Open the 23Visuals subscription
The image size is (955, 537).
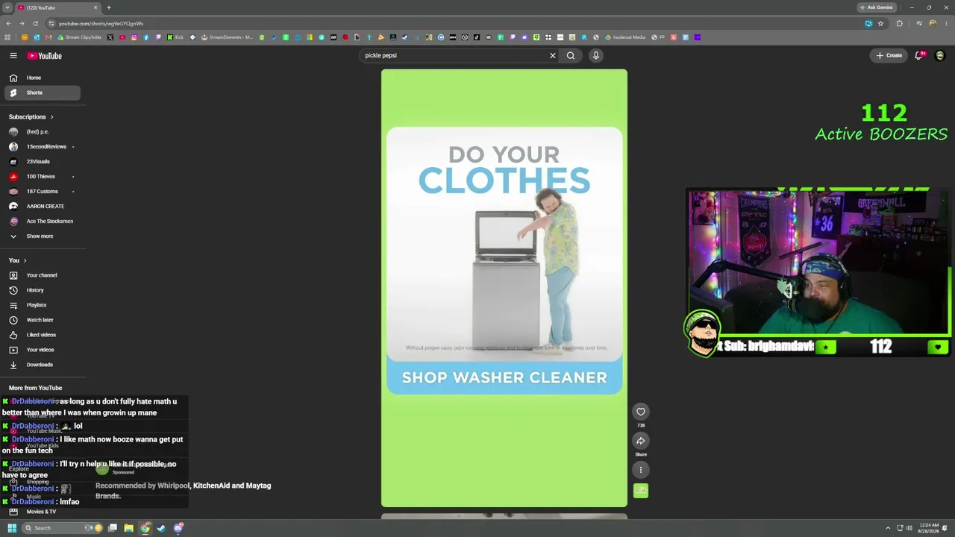coord(42,162)
